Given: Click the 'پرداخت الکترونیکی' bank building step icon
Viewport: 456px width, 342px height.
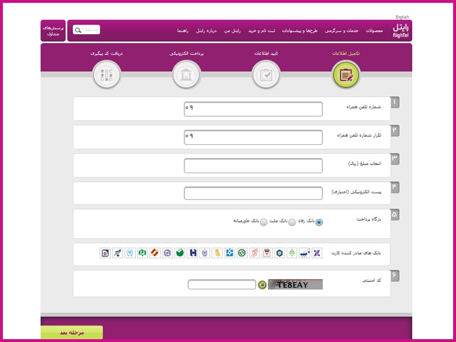Looking at the screenshot, I should [x=186, y=75].
